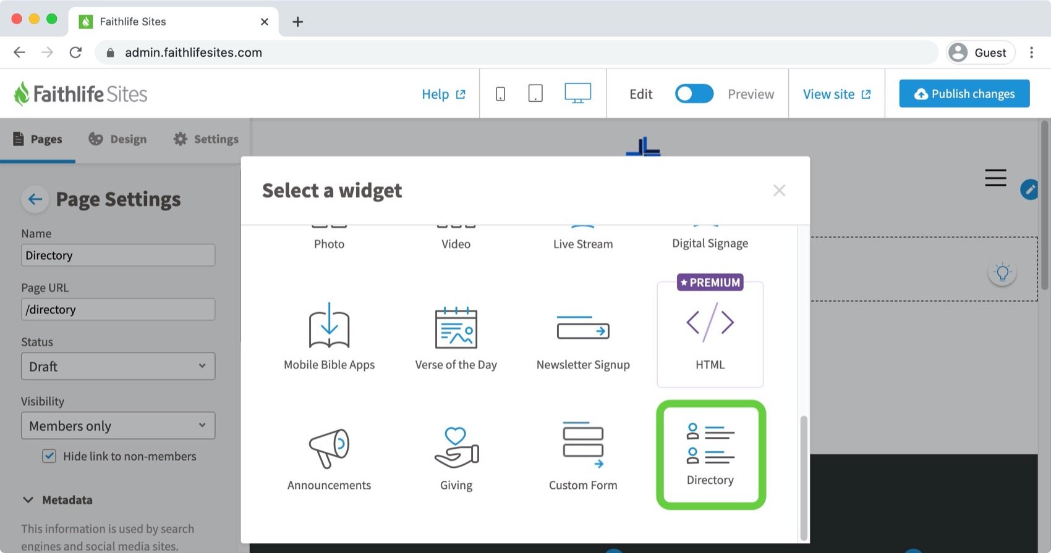This screenshot has width=1051, height=553.
Task: Switch to mobile phone preview
Action: [501, 94]
